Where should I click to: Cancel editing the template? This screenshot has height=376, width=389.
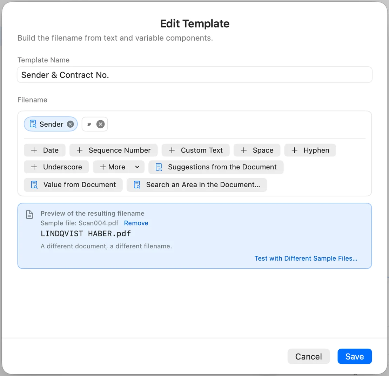pyautogui.click(x=308, y=356)
